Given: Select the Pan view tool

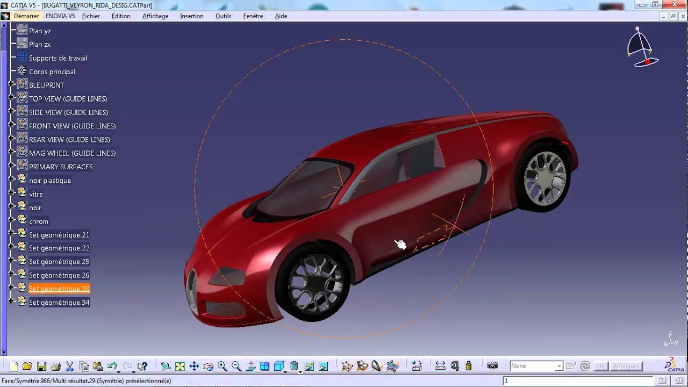Looking at the screenshot, I should 194,367.
